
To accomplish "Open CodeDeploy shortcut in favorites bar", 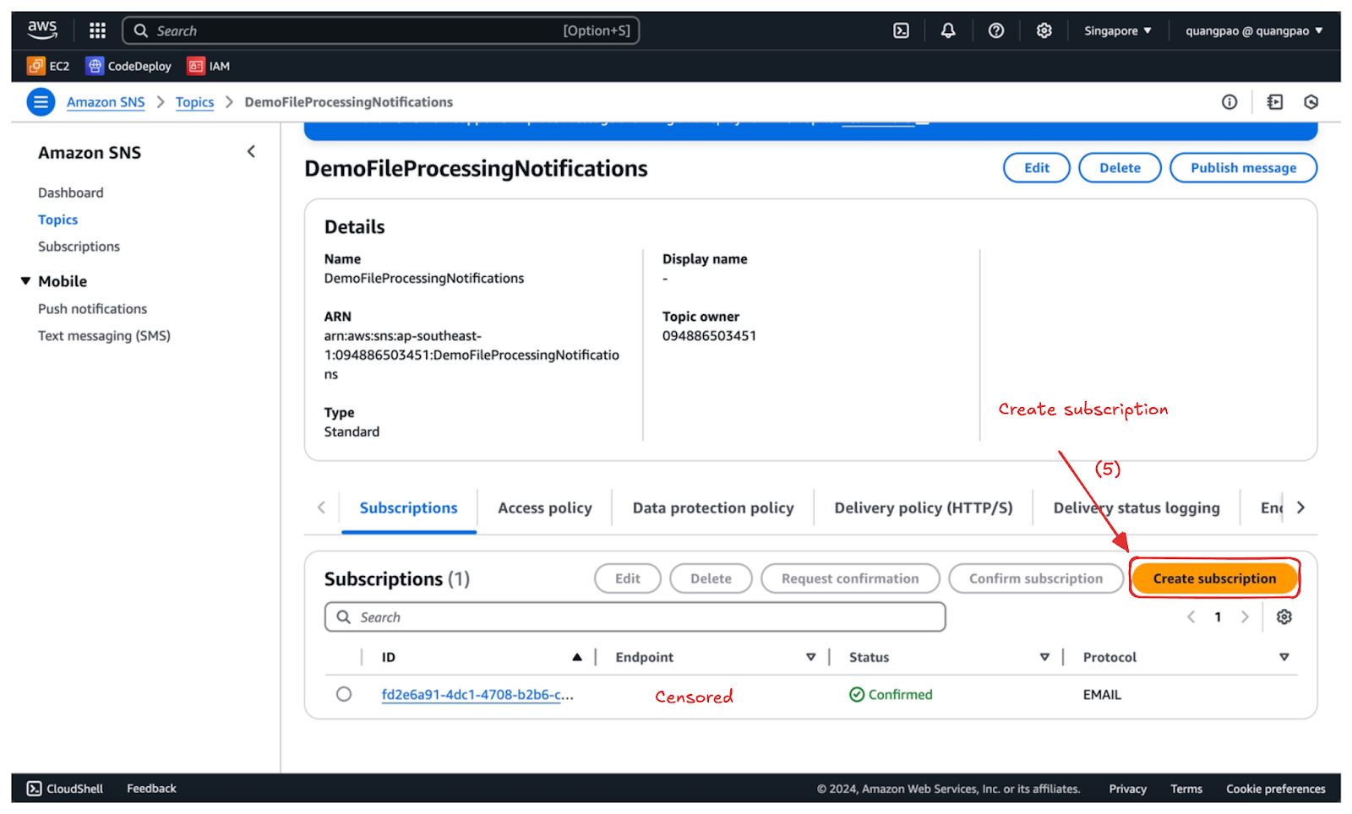I will click(128, 66).
